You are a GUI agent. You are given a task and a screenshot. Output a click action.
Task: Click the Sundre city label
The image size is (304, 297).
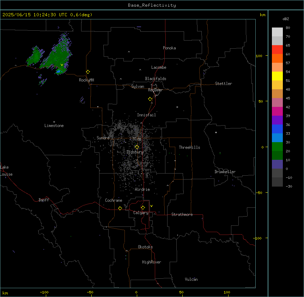pos(103,138)
